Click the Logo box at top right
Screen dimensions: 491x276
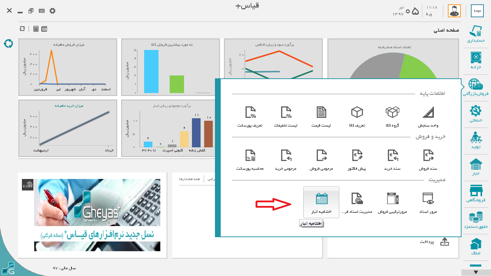(477, 11)
